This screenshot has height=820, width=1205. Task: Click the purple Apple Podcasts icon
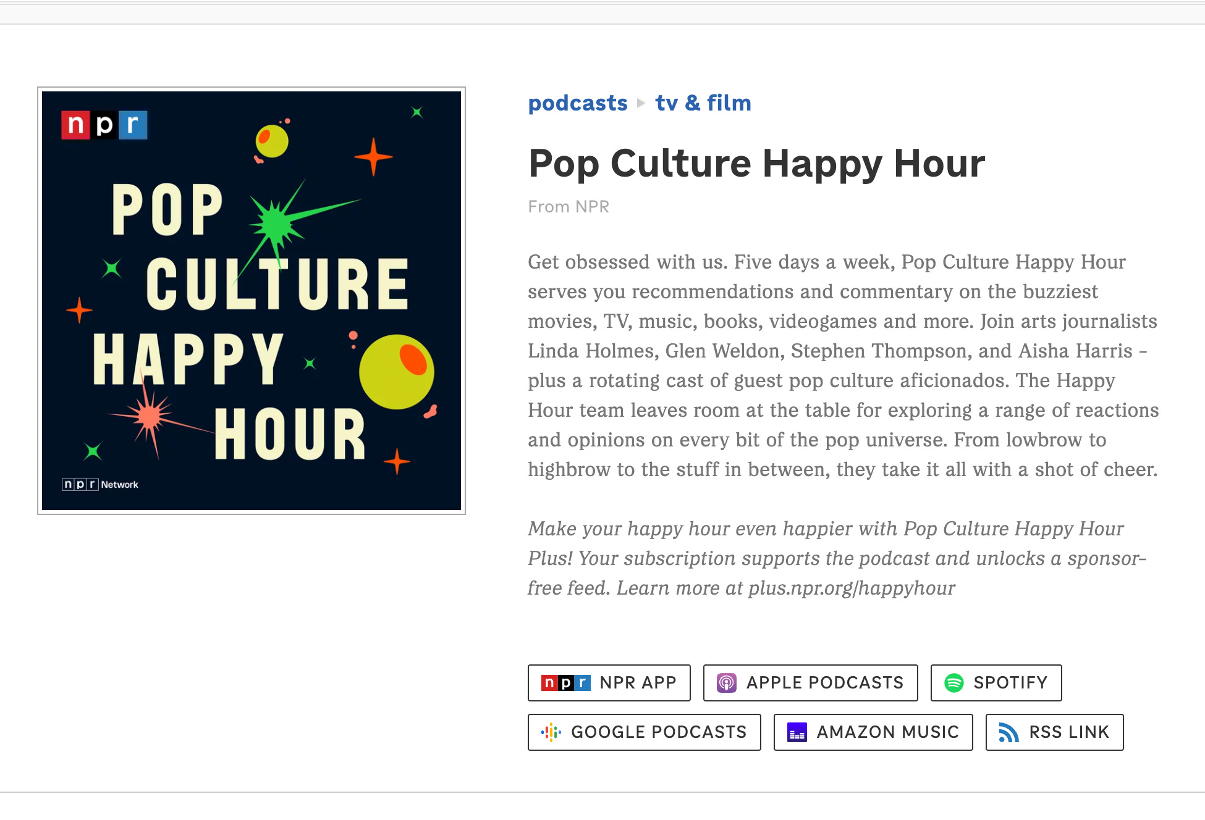coord(727,682)
